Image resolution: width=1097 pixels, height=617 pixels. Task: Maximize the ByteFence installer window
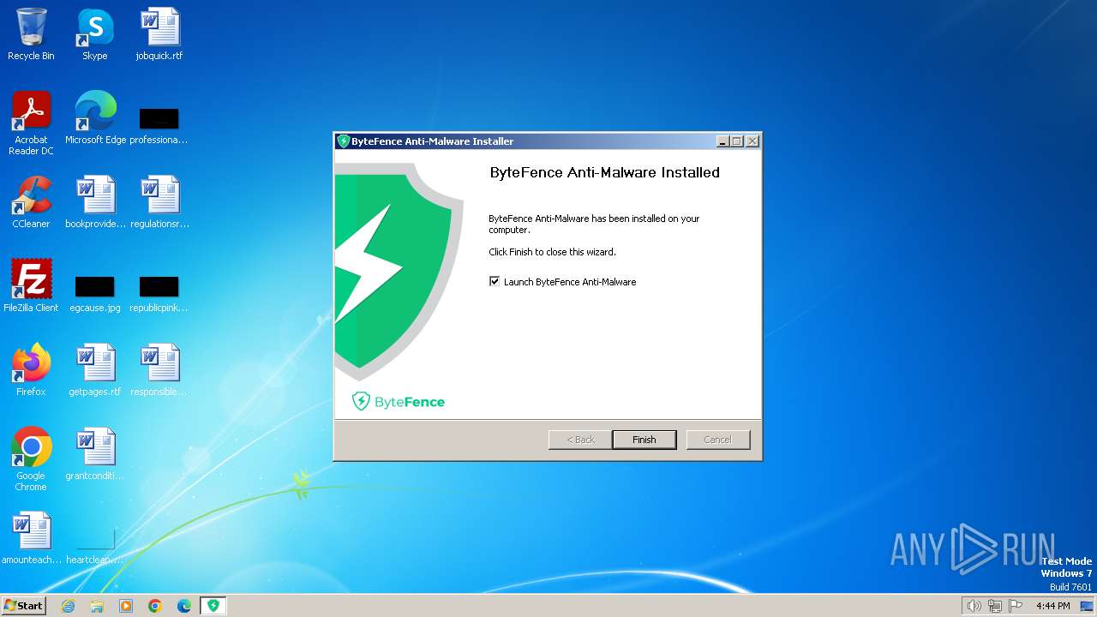pyautogui.click(x=737, y=141)
